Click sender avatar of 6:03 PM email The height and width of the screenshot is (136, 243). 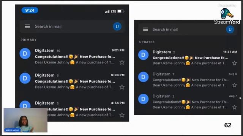pyautogui.click(x=25, y=78)
